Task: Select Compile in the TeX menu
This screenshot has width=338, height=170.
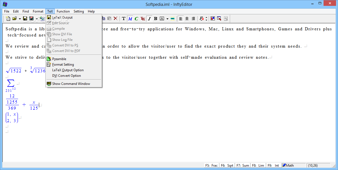Action: [x=74, y=29]
